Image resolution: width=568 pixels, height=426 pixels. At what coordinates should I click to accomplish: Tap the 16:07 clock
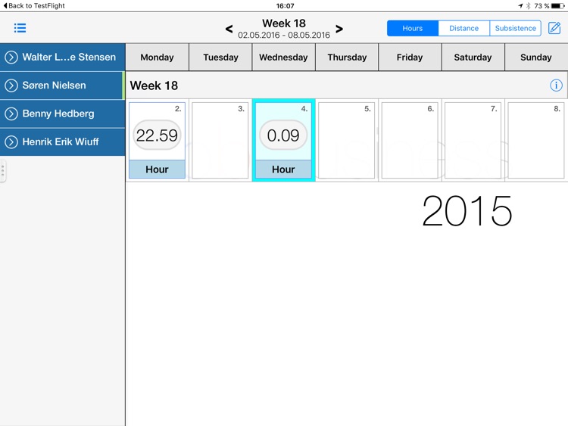[285, 6]
